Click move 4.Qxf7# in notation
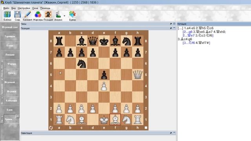The image size is (251, 141). tap(202, 43)
